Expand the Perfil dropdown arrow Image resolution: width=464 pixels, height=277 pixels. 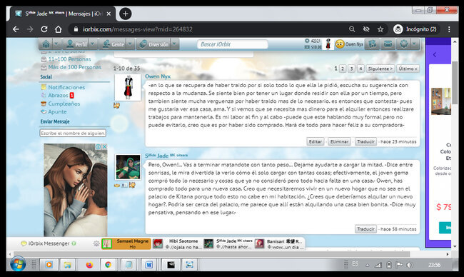[93, 44]
